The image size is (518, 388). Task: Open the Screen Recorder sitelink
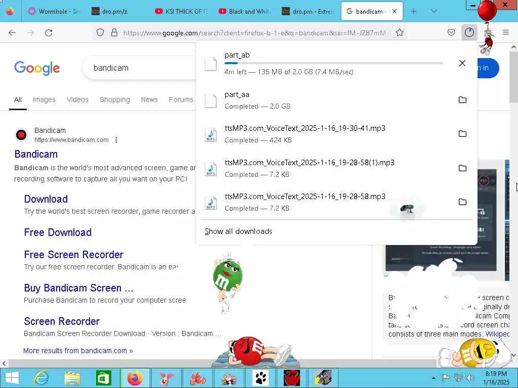pyautogui.click(x=62, y=321)
